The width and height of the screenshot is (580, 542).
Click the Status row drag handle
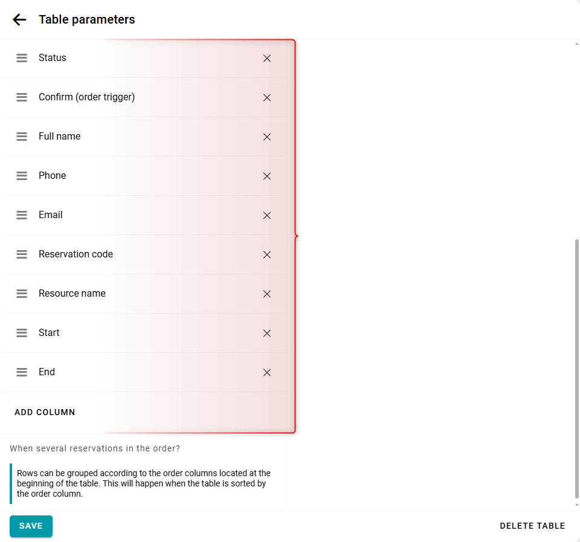(22, 58)
